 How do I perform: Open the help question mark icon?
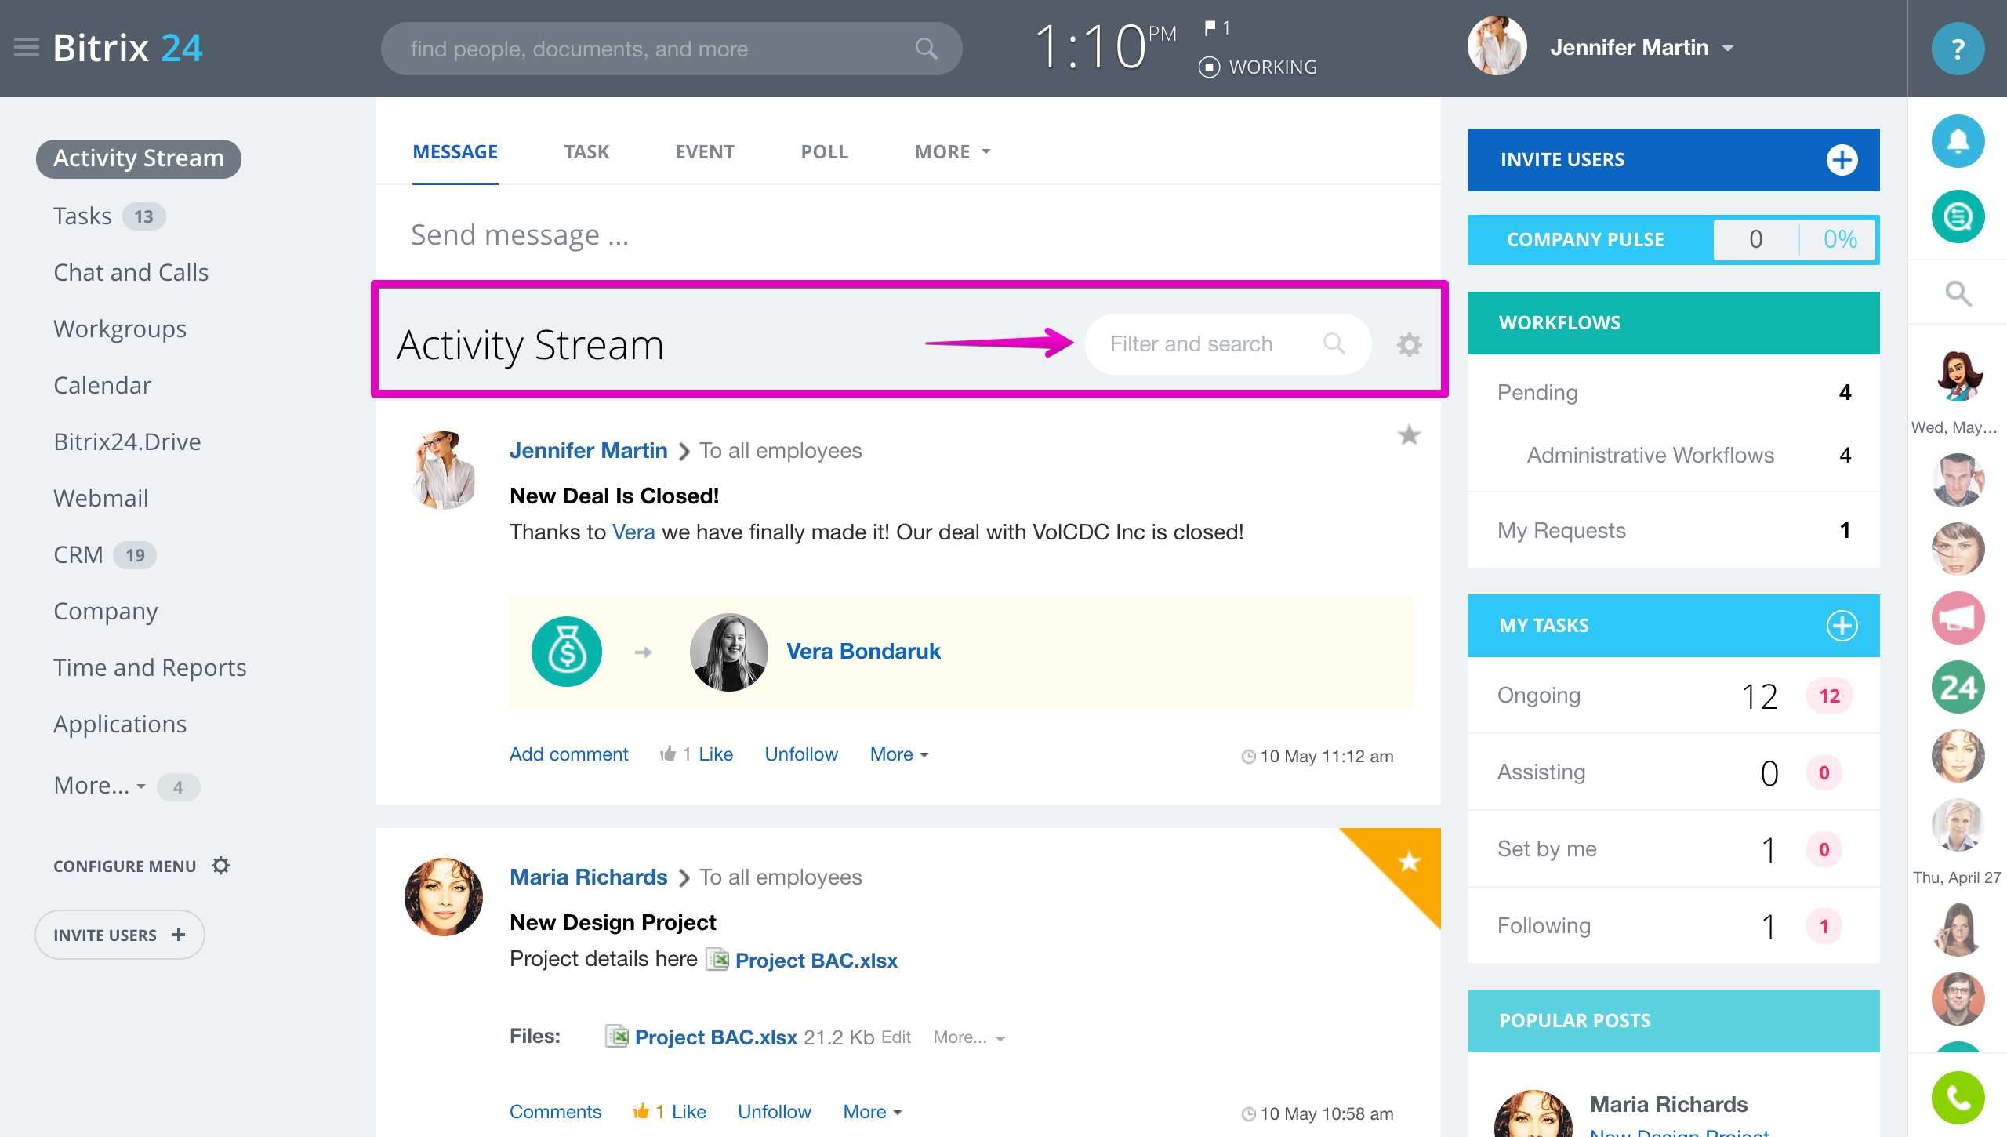[x=1958, y=49]
